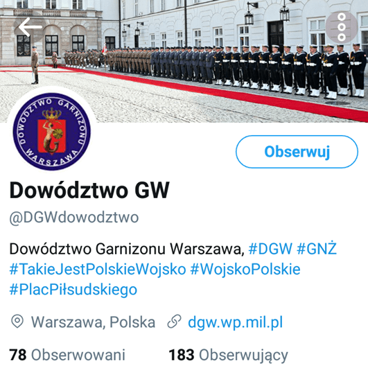Open the #GNŻ hashtag

point(316,248)
